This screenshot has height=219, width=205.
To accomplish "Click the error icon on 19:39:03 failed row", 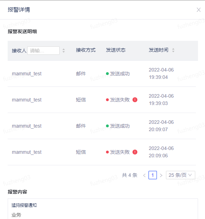I will coord(135,100).
